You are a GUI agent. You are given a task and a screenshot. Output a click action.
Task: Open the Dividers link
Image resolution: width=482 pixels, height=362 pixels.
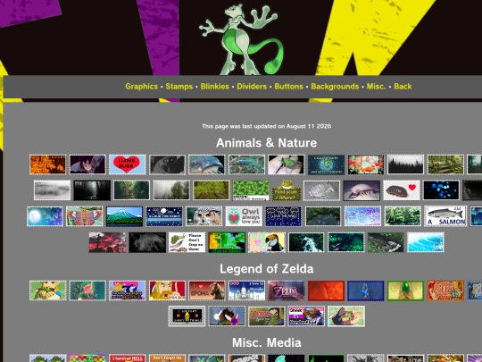click(252, 86)
